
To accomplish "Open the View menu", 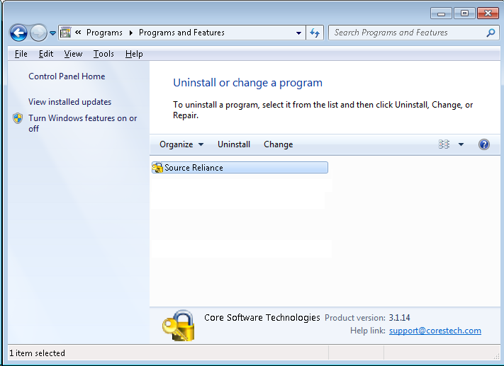I will (73, 54).
